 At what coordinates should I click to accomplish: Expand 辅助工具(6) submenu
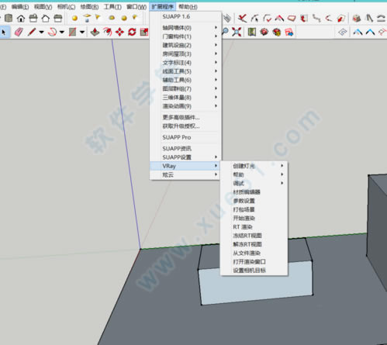(185, 80)
